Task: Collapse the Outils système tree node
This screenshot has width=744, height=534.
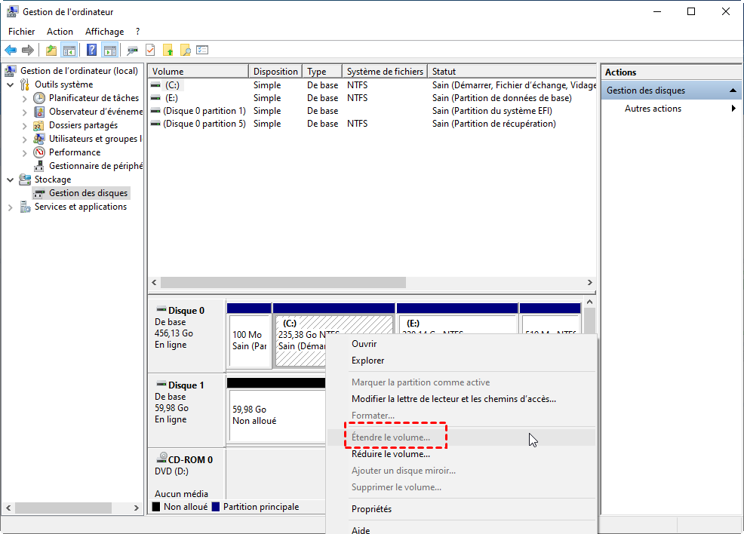Action: pos(11,84)
